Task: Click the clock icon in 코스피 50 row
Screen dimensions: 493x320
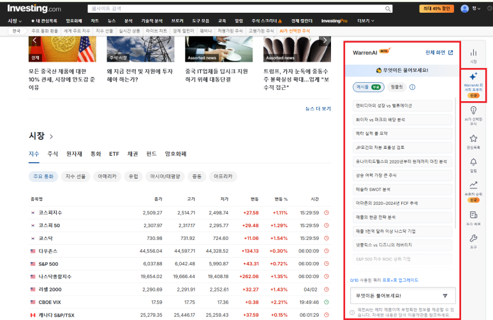Action: click(327, 226)
